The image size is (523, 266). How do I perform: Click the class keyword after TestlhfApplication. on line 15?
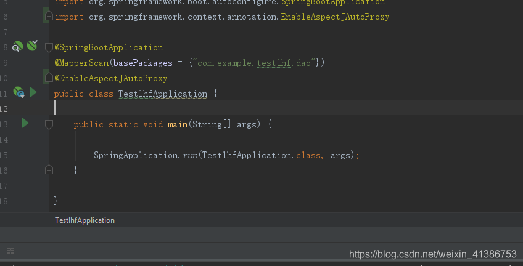click(308, 155)
